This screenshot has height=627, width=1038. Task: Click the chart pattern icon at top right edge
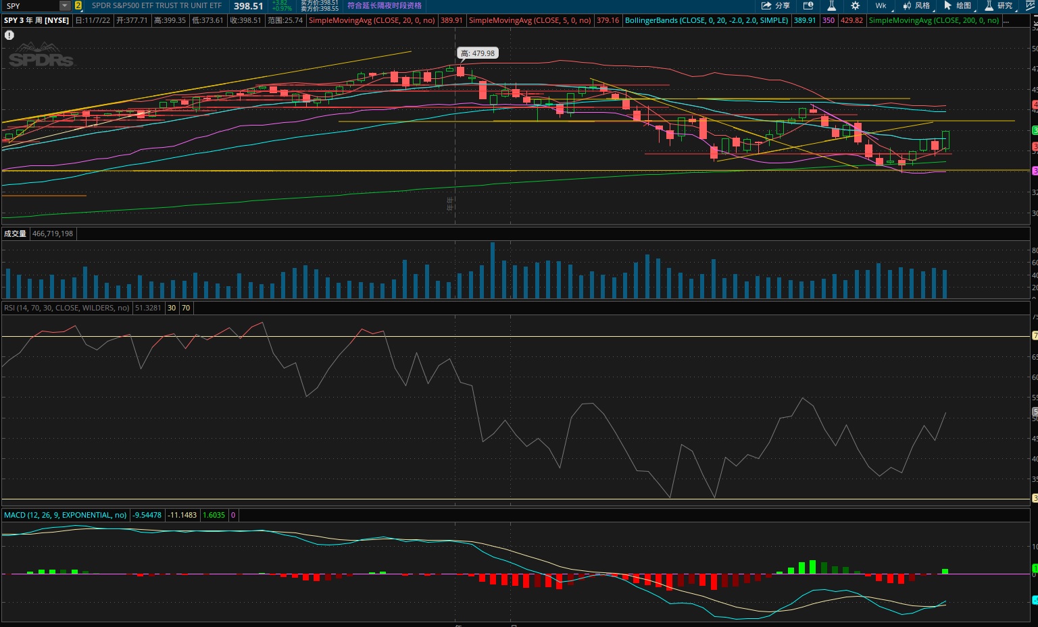pos(1031,5)
